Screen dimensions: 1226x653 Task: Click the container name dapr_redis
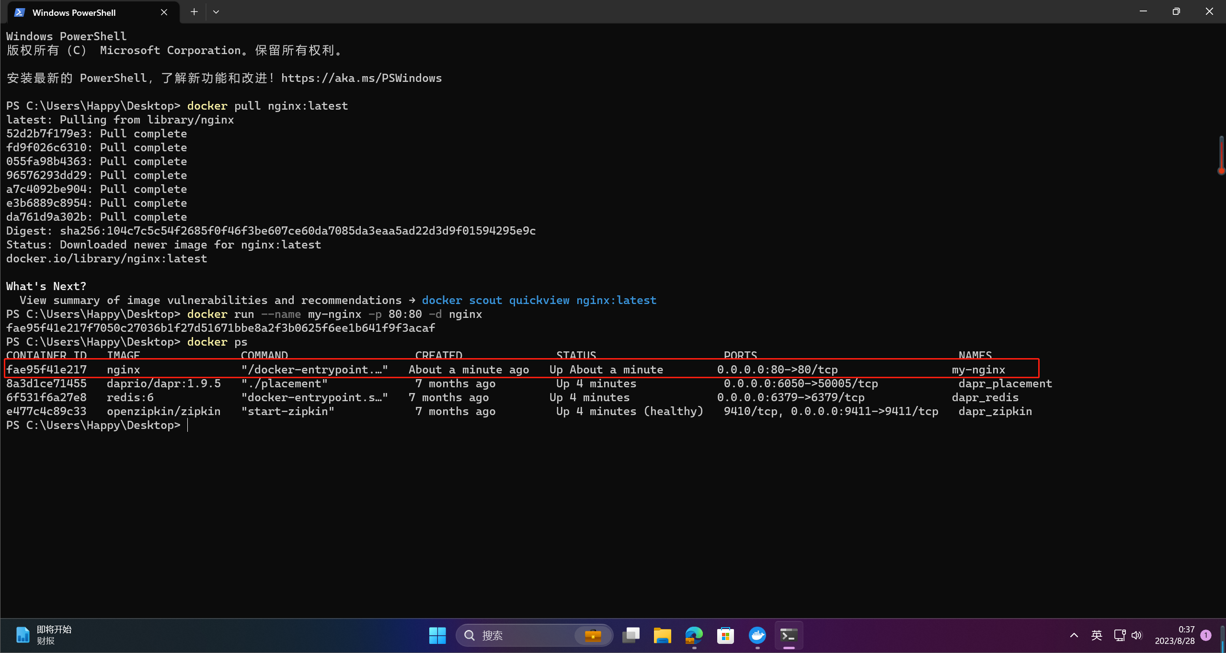[x=985, y=397]
